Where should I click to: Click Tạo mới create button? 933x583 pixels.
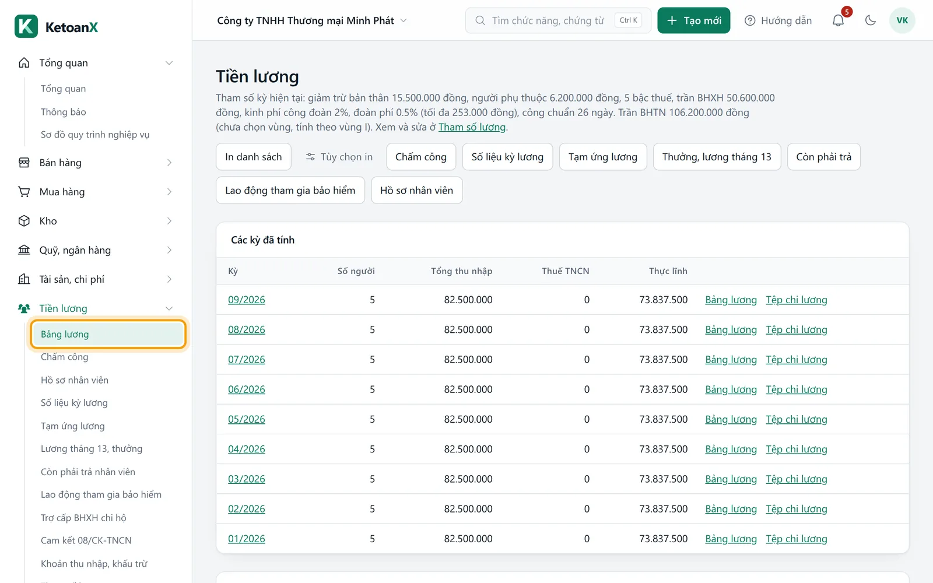click(693, 20)
